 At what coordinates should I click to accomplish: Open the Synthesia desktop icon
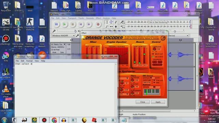6,73
